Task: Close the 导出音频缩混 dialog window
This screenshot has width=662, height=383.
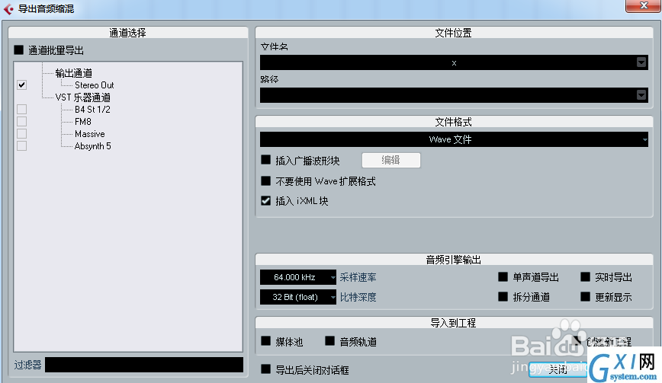Action: pyautogui.click(x=643, y=5)
